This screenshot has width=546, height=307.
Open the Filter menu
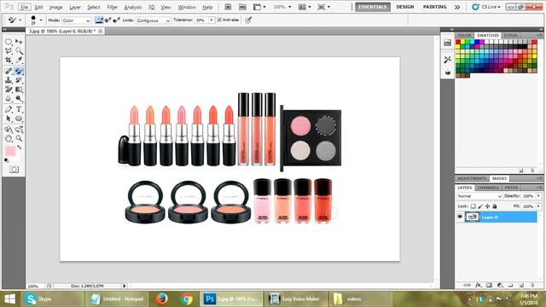[112, 7]
